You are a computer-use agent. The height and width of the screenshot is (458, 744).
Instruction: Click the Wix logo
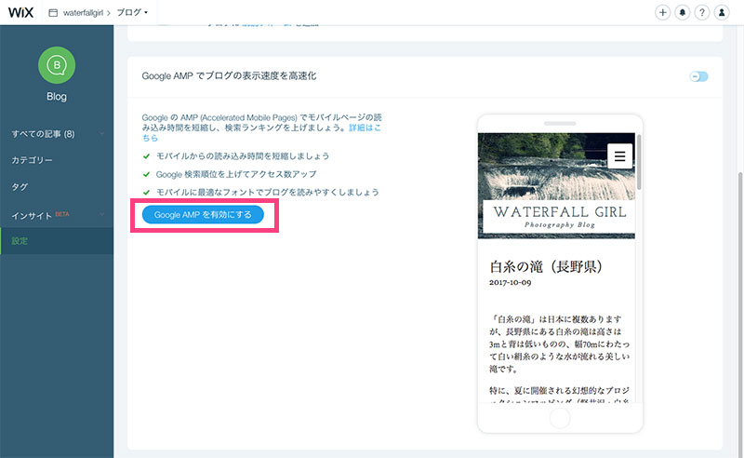[x=20, y=12]
